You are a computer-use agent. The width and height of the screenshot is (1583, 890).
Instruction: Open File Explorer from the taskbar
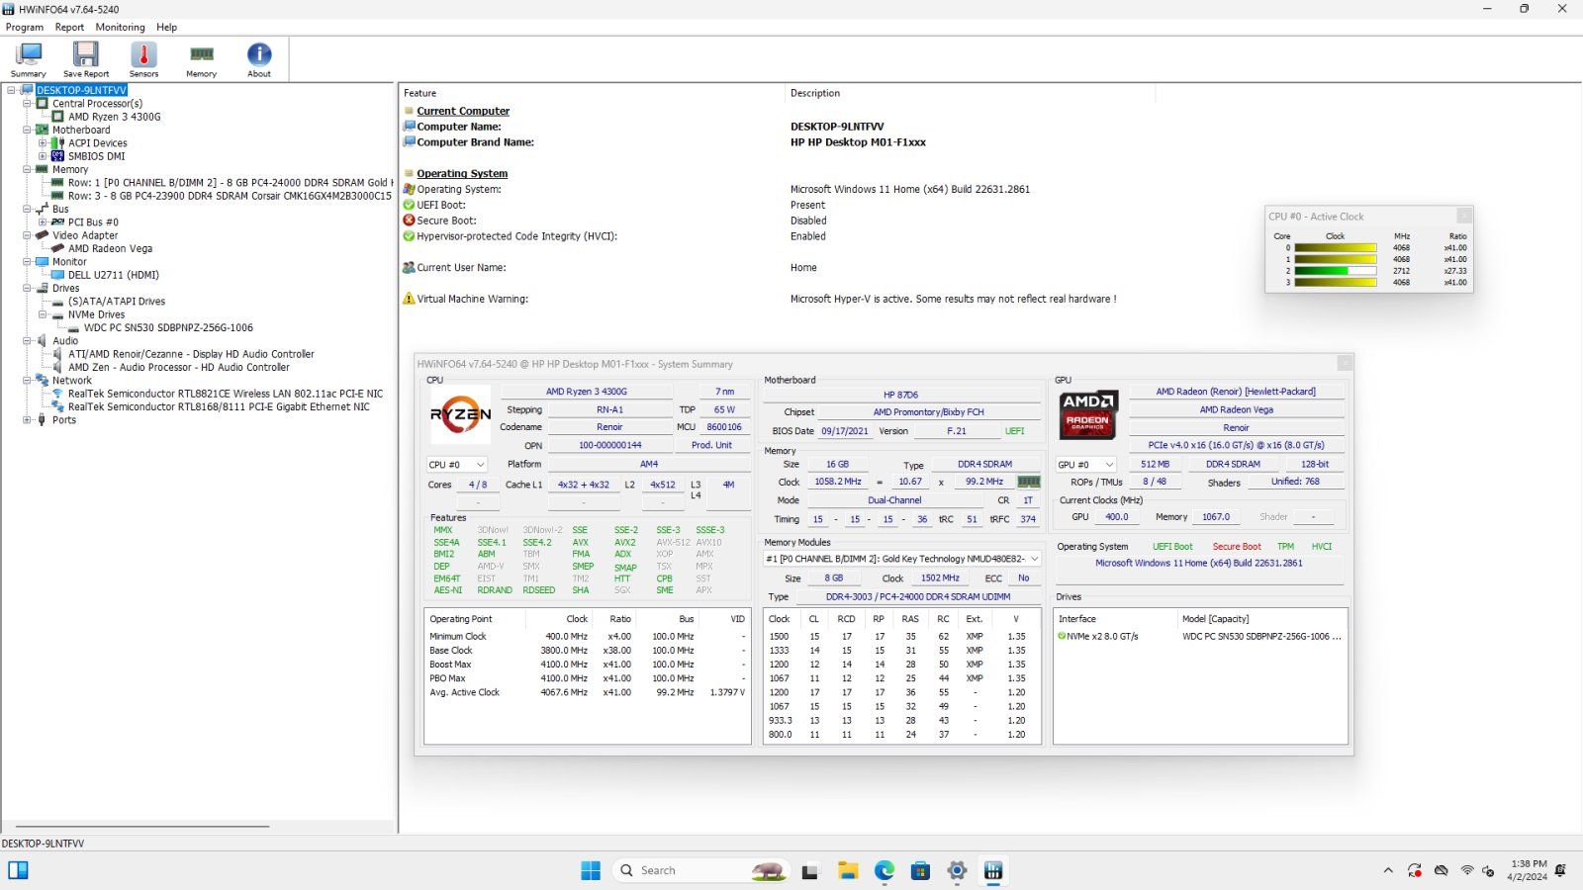pyautogui.click(x=848, y=870)
